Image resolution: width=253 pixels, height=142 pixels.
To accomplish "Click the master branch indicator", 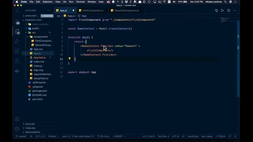I will tap(21, 136).
